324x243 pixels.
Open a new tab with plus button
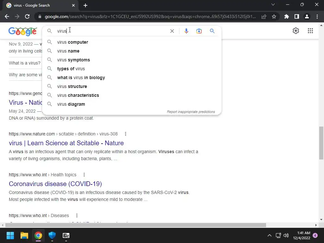coord(85,5)
